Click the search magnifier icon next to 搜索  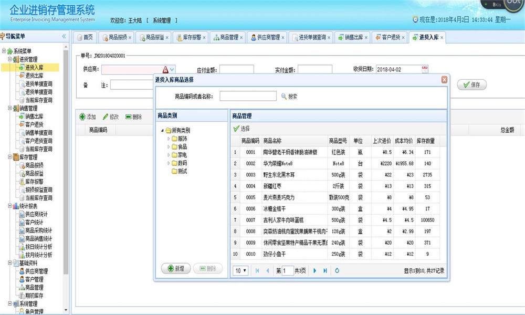click(283, 97)
